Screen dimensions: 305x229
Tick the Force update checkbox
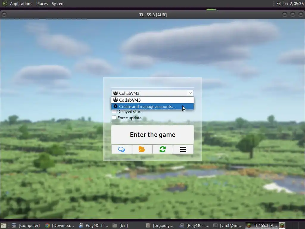[x=114, y=117]
